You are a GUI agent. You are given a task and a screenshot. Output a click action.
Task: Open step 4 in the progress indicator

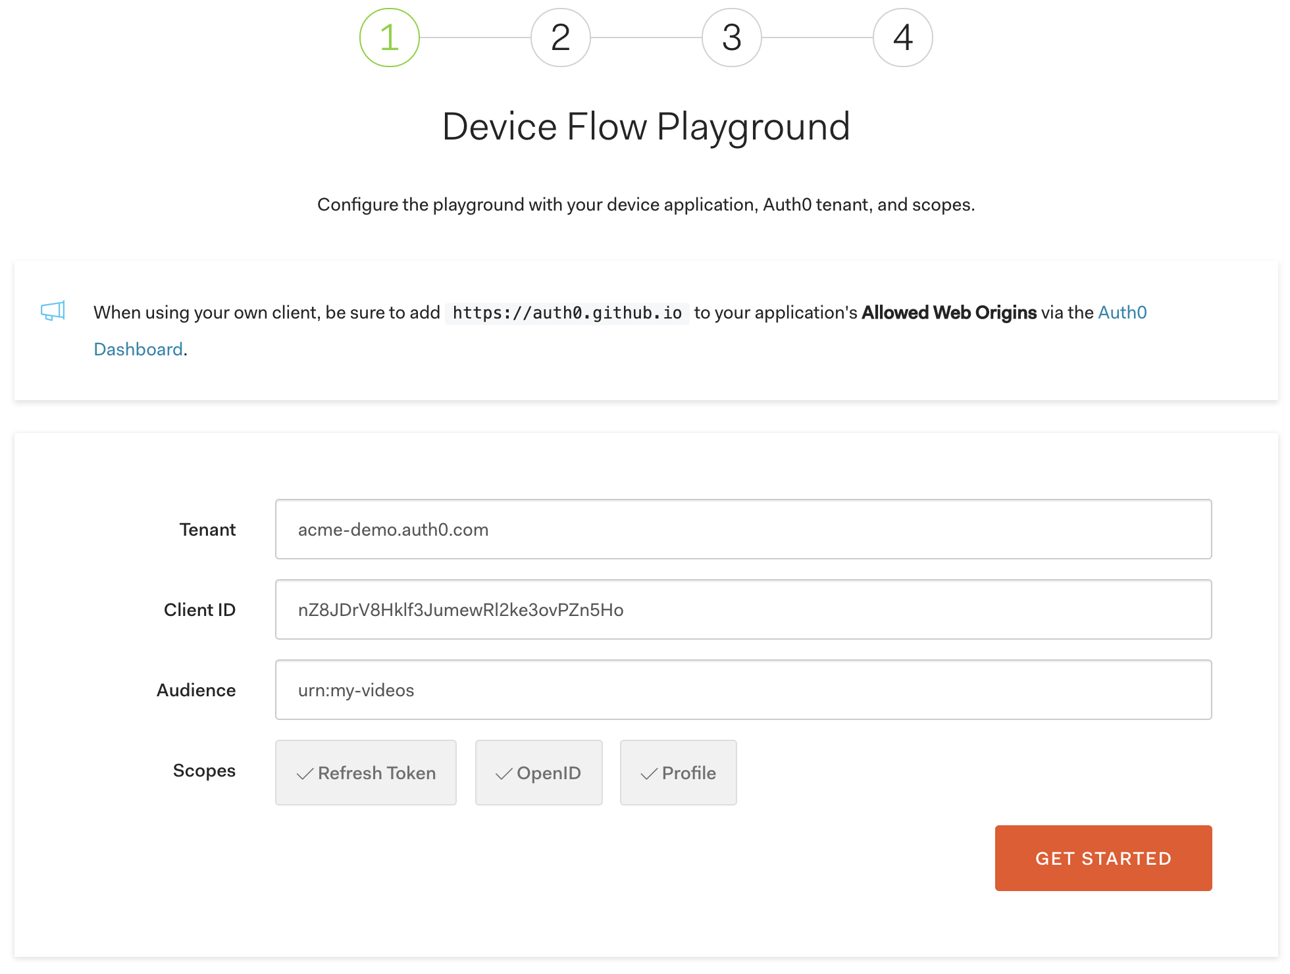(903, 38)
